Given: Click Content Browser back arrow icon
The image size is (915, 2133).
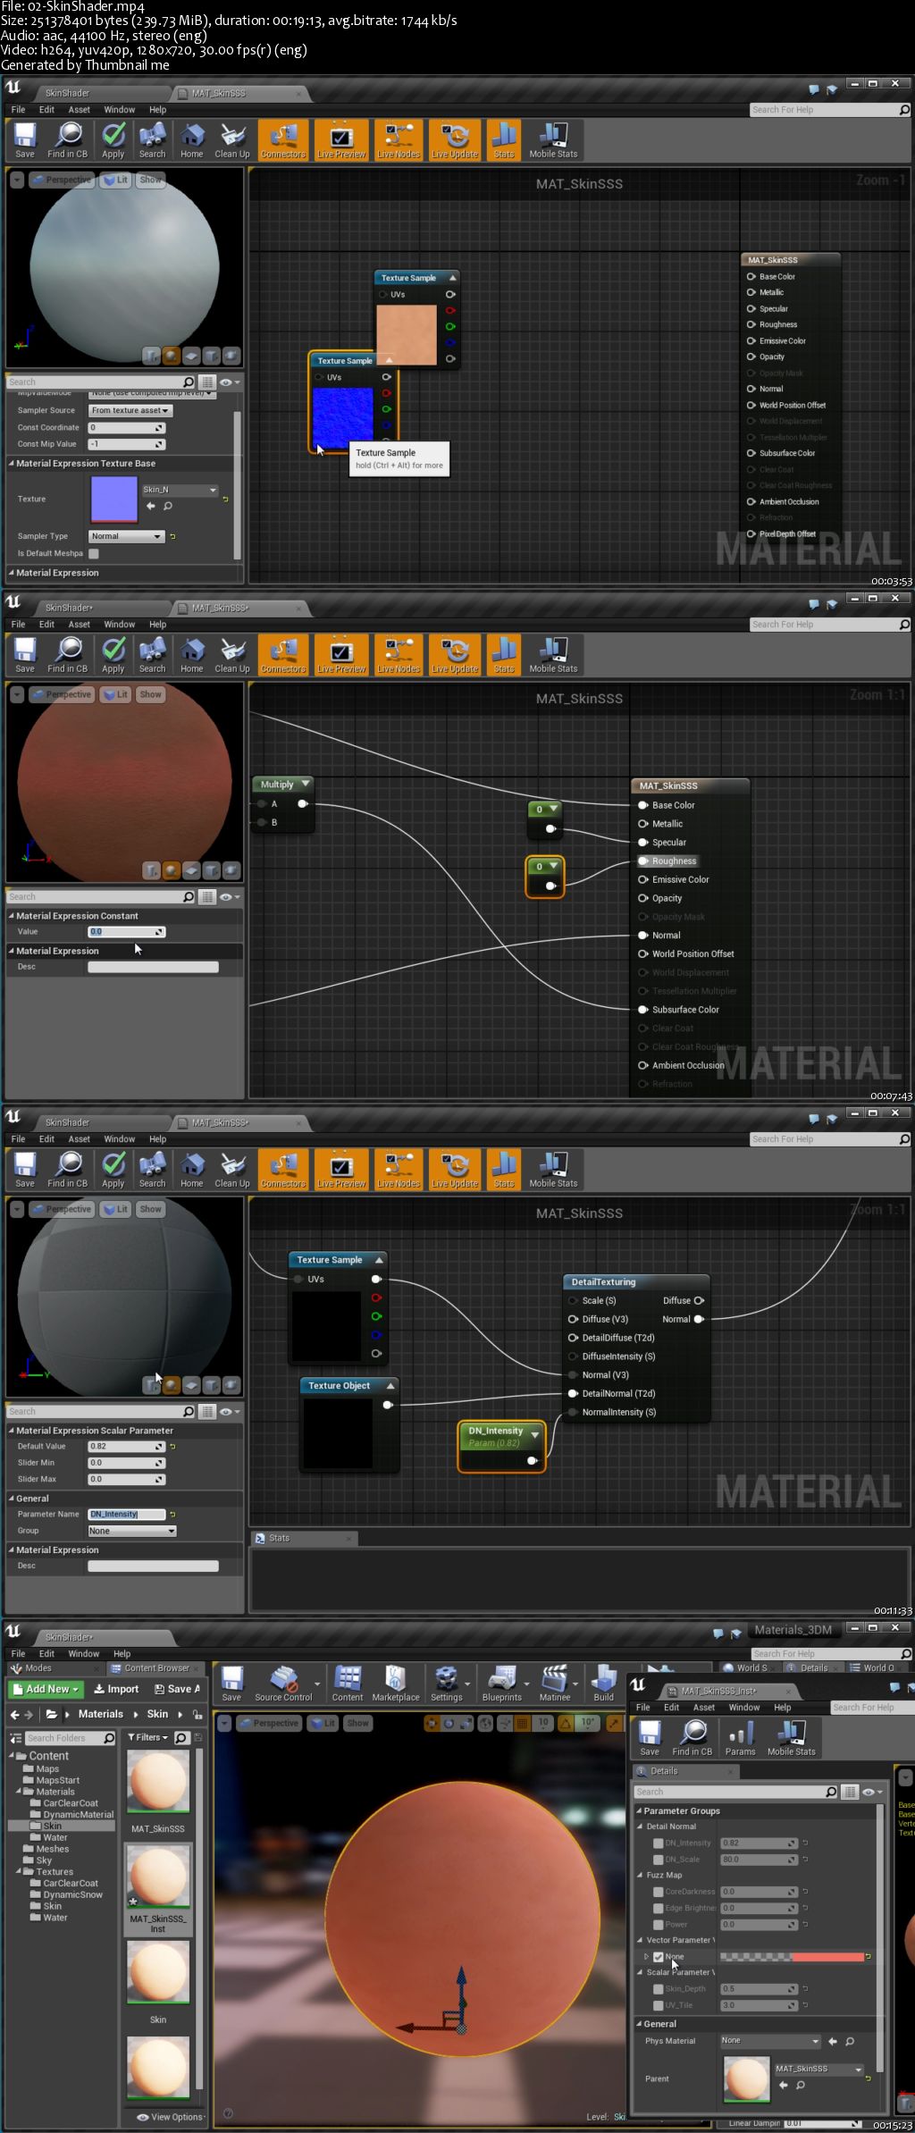Looking at the screenshot, I should [x=14, y=1714].
